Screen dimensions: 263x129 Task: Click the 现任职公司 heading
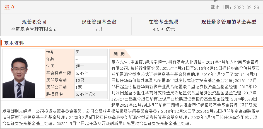click(34, 22)
